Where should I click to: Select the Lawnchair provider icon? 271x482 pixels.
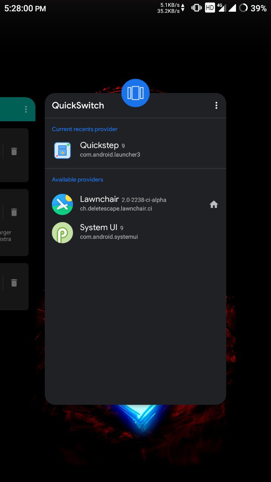click(62, 204)
